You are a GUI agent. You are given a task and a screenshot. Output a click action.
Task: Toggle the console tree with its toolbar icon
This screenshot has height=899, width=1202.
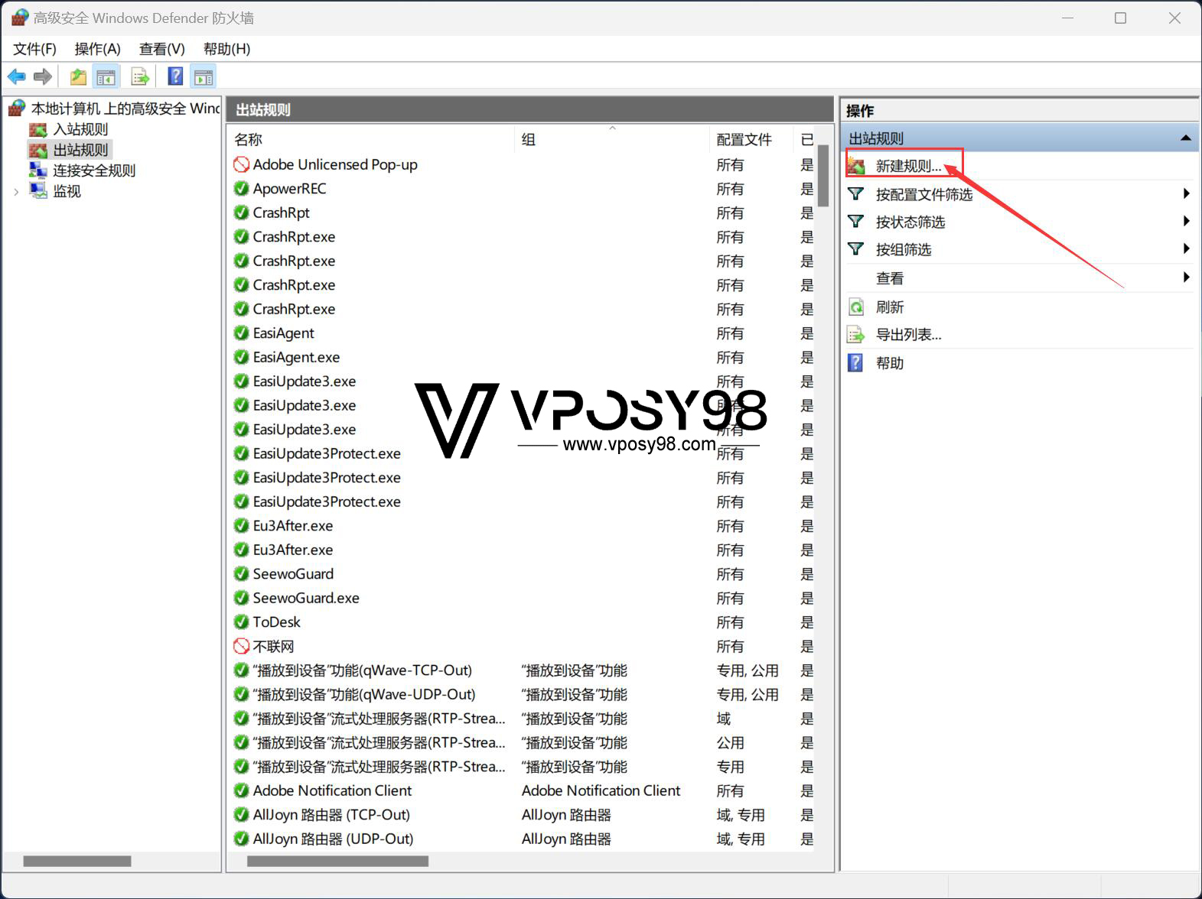pyautogui.click(x=106, y=76)
